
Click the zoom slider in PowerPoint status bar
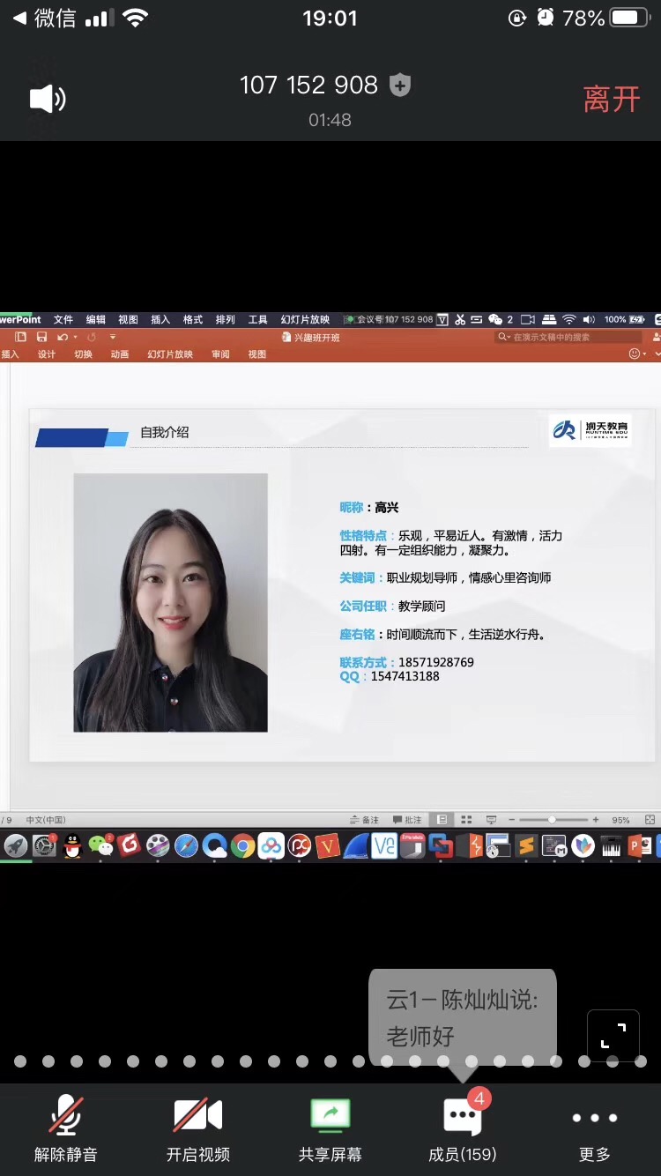(x=553, y=820)
